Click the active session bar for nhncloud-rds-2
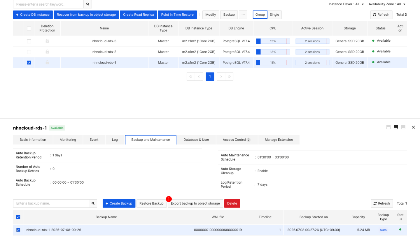The image size is (420, 236). pyautogui.click(x=312, y=52)
